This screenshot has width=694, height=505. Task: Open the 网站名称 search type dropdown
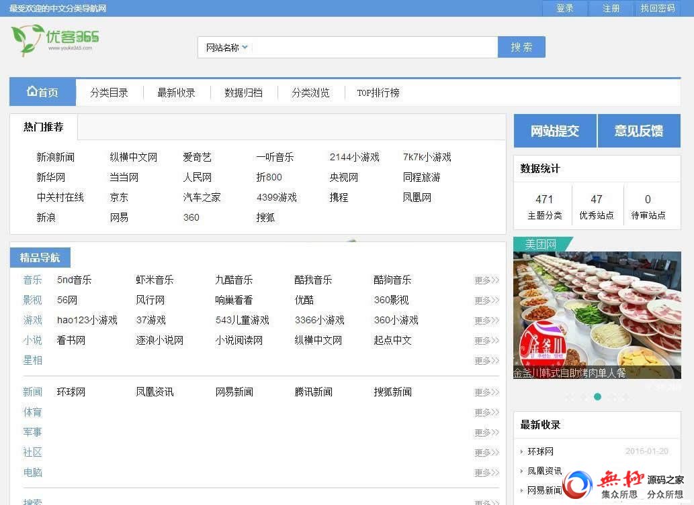pyautogui.click(x=226, y=47)
